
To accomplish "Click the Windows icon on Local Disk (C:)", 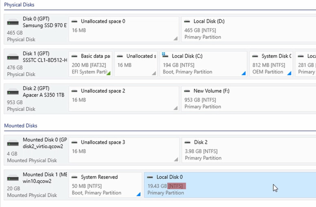I will coord(165,55).
